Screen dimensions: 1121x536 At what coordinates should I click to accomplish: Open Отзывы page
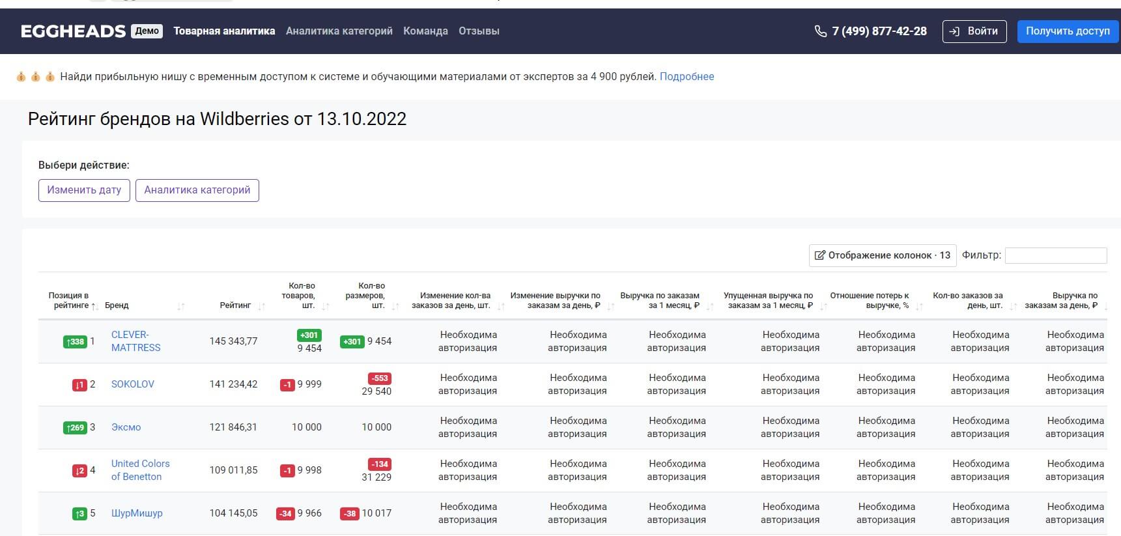click(x=479, y=31)
